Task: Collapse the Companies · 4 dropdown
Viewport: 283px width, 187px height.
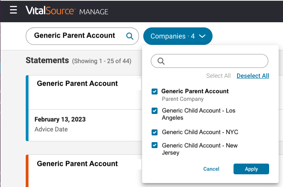Action: 178,36
